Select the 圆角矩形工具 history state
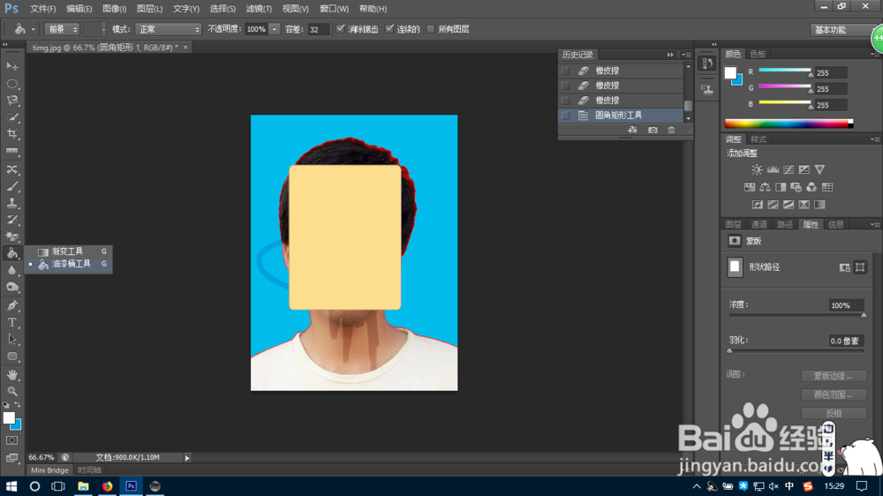The height and width of the screenshot is (496, 883). pos(618,115)
